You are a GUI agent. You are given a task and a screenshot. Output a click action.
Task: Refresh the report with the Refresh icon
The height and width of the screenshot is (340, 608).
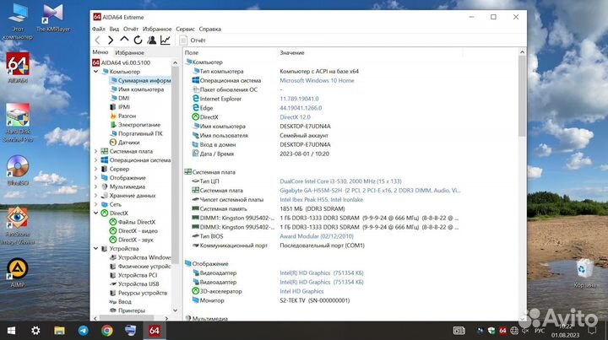[138, 40]
